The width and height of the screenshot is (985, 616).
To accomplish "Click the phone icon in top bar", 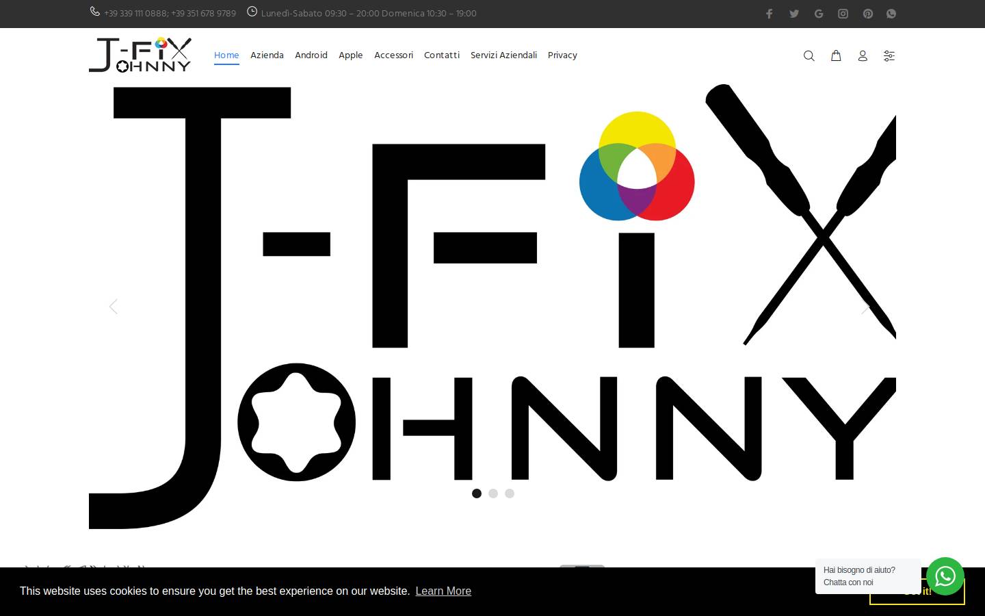I will [95, 12].
